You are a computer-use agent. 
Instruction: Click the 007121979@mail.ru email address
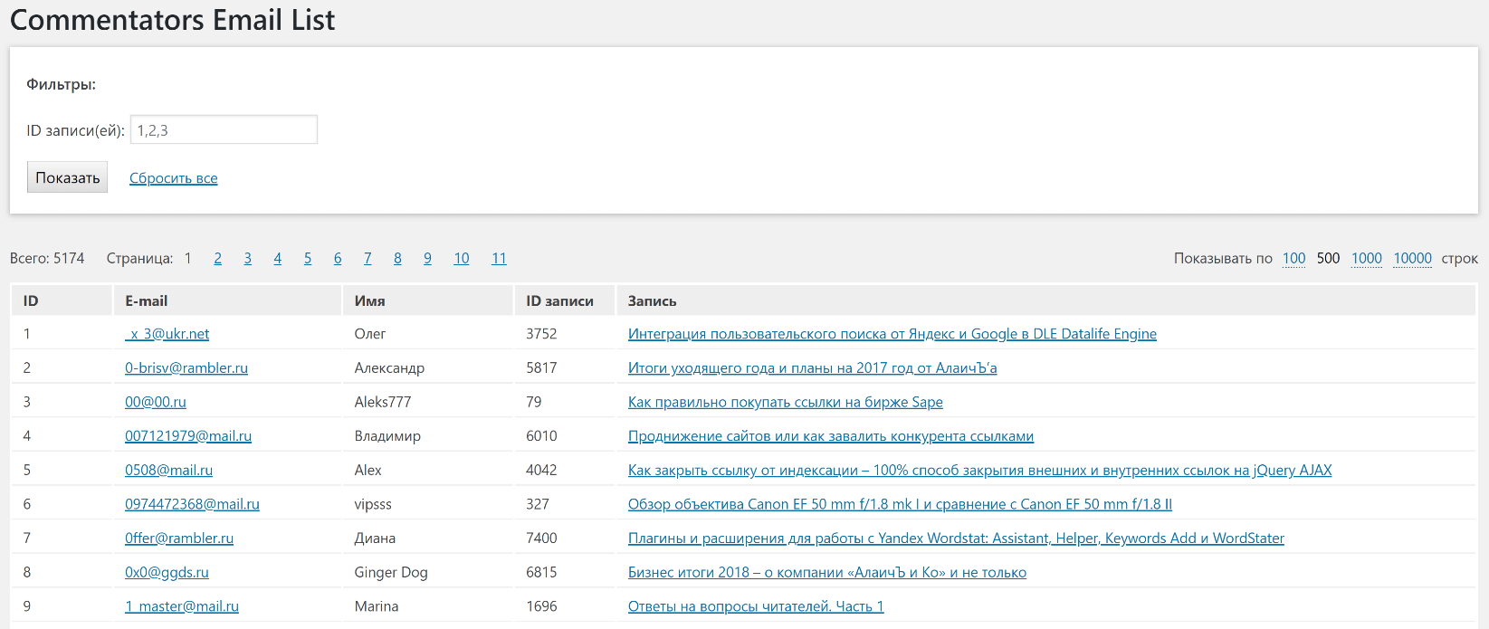(x=188, y=436)
